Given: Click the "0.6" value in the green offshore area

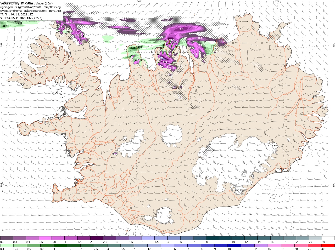Looking at the screenshot, I should tap(5, 26).
